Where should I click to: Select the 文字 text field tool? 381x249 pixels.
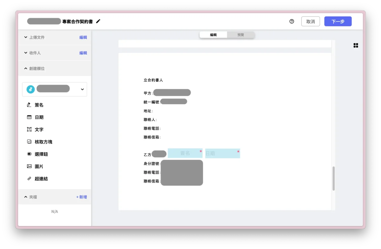point(39,129)
